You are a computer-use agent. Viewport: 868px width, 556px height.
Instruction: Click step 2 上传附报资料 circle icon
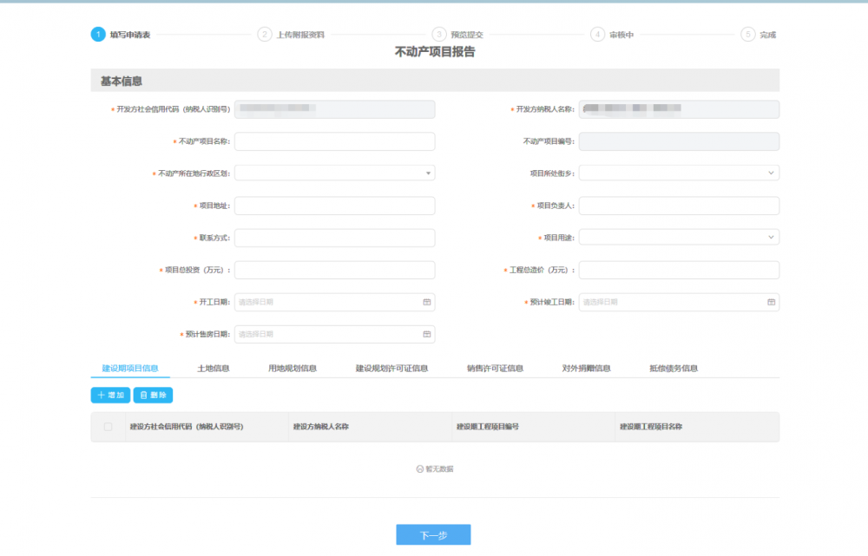tap(265, 35)
